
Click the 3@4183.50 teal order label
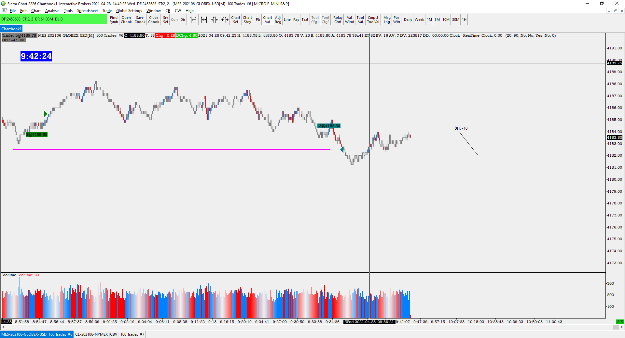(x=329, y=126)
